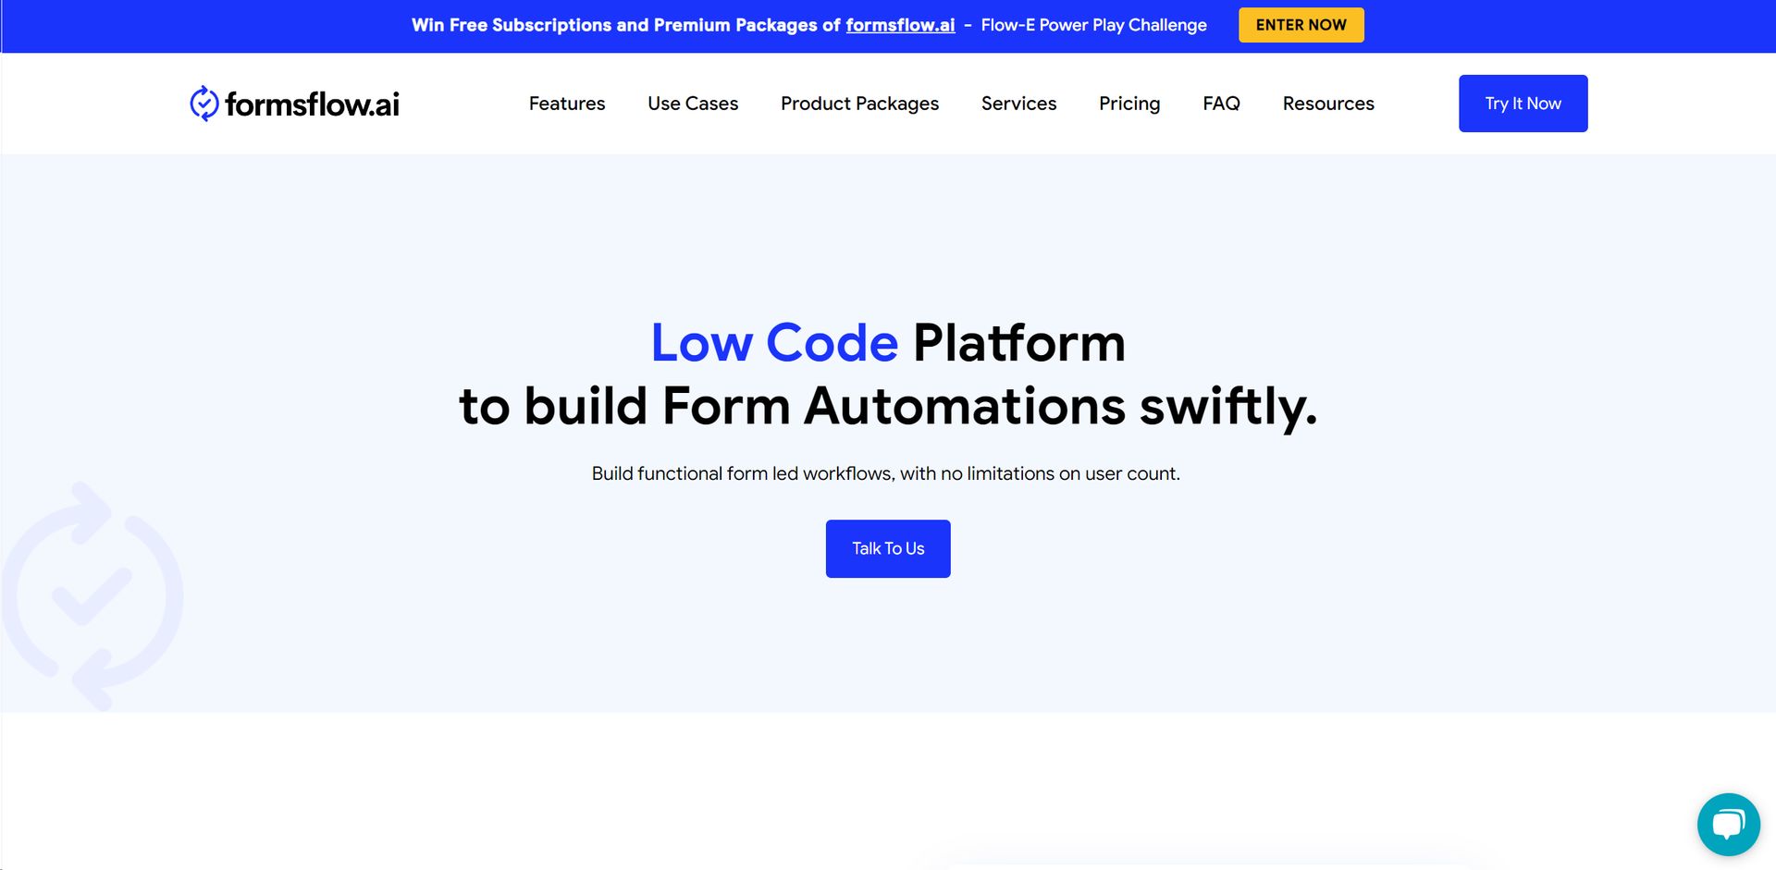Click the Try It Now button
Image resolution: width=1776 pixels, height=870 pixels.
pyautogui.click(x=1523, y=103)
